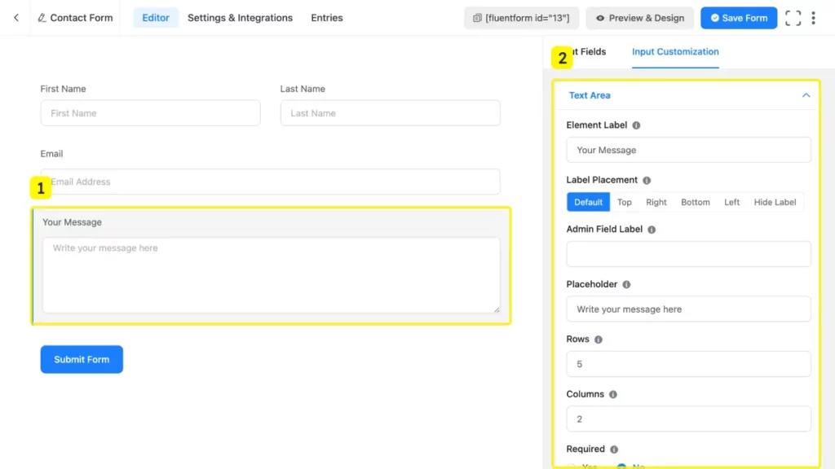Click the empty Admin Field Label input
Image resolution: width=835 pixels, height=469 pixels.
point(688,254)
